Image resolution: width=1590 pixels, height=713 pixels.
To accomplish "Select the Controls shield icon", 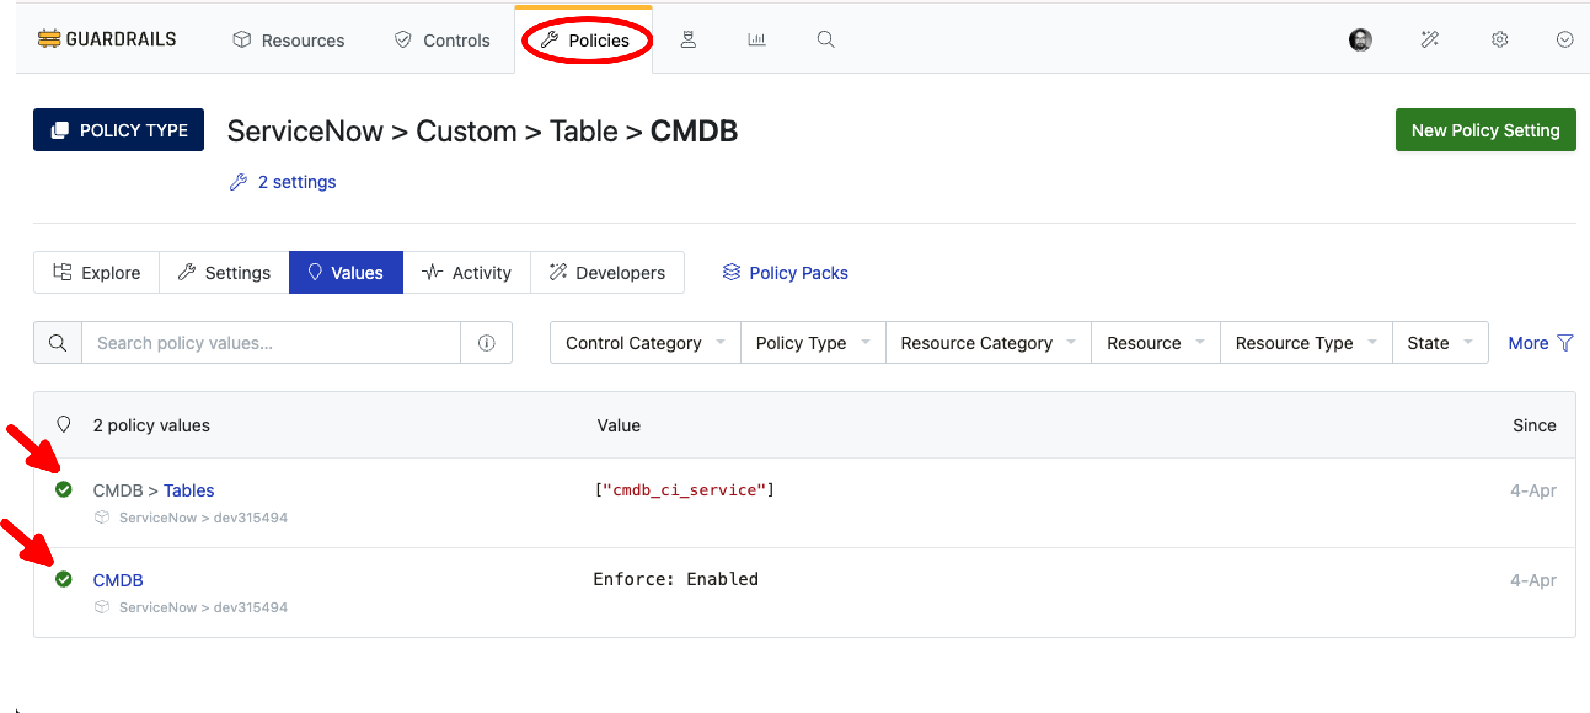I will 403,39.
